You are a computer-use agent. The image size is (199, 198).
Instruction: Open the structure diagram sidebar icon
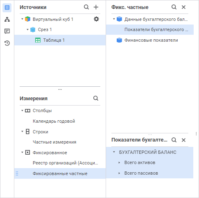tap(7, 20)
